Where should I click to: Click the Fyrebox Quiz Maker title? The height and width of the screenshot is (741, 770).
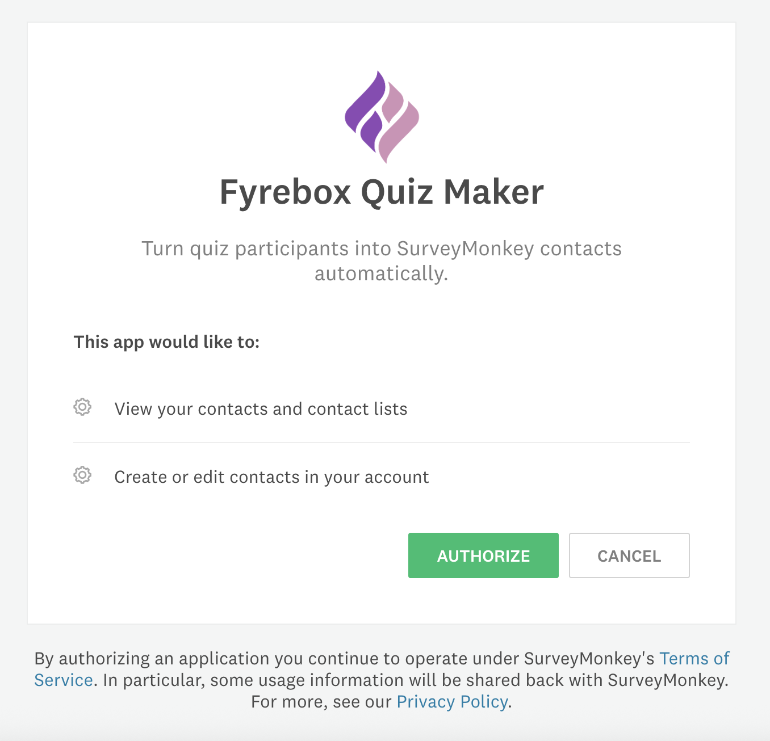382,192
